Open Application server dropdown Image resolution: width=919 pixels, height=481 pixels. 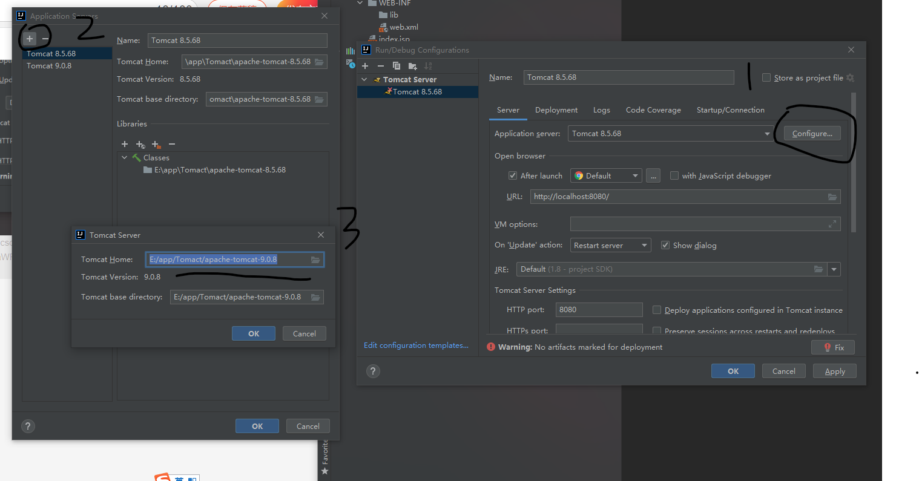coord(670,134)
